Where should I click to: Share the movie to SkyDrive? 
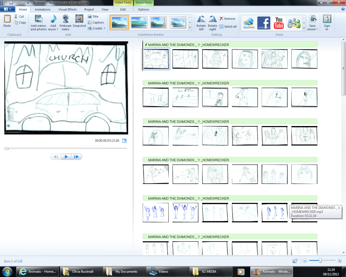(x=249, y=23)
